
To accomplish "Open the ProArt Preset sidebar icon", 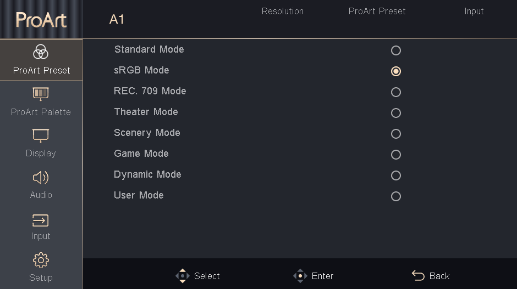I will 41,53.
